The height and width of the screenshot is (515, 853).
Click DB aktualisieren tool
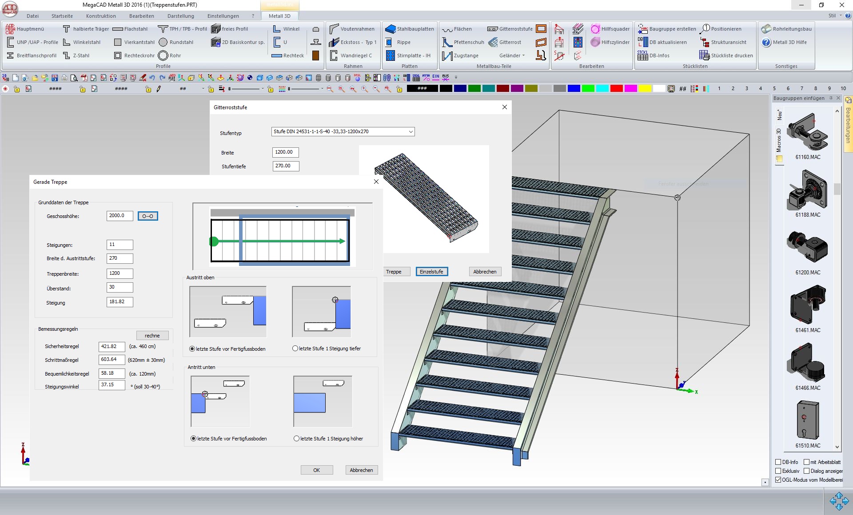coord(662,42)
